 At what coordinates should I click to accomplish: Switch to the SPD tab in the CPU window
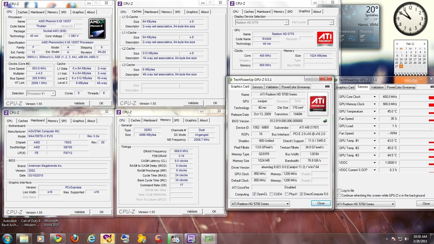click(x=64, y=12)
